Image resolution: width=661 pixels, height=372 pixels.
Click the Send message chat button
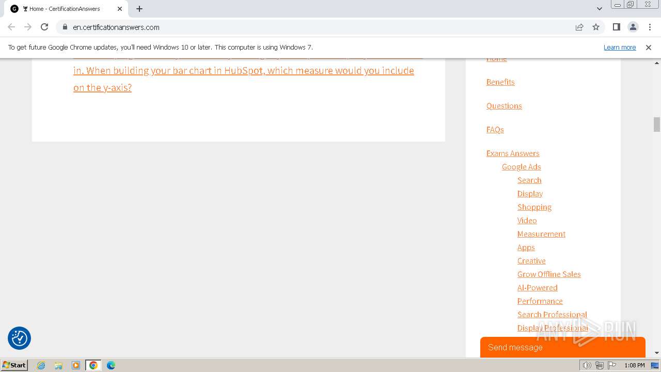pos(563,347)
